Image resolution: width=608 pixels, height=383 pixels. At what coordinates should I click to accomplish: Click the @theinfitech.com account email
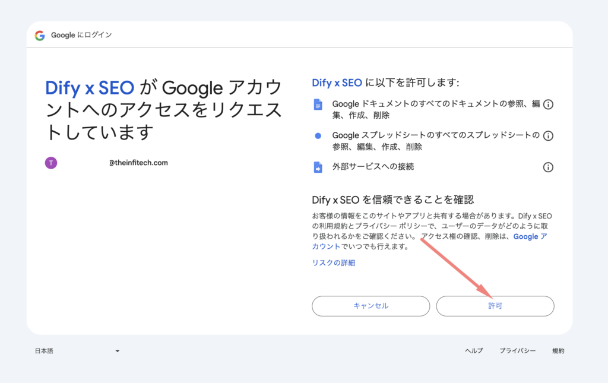pos(138,163)
